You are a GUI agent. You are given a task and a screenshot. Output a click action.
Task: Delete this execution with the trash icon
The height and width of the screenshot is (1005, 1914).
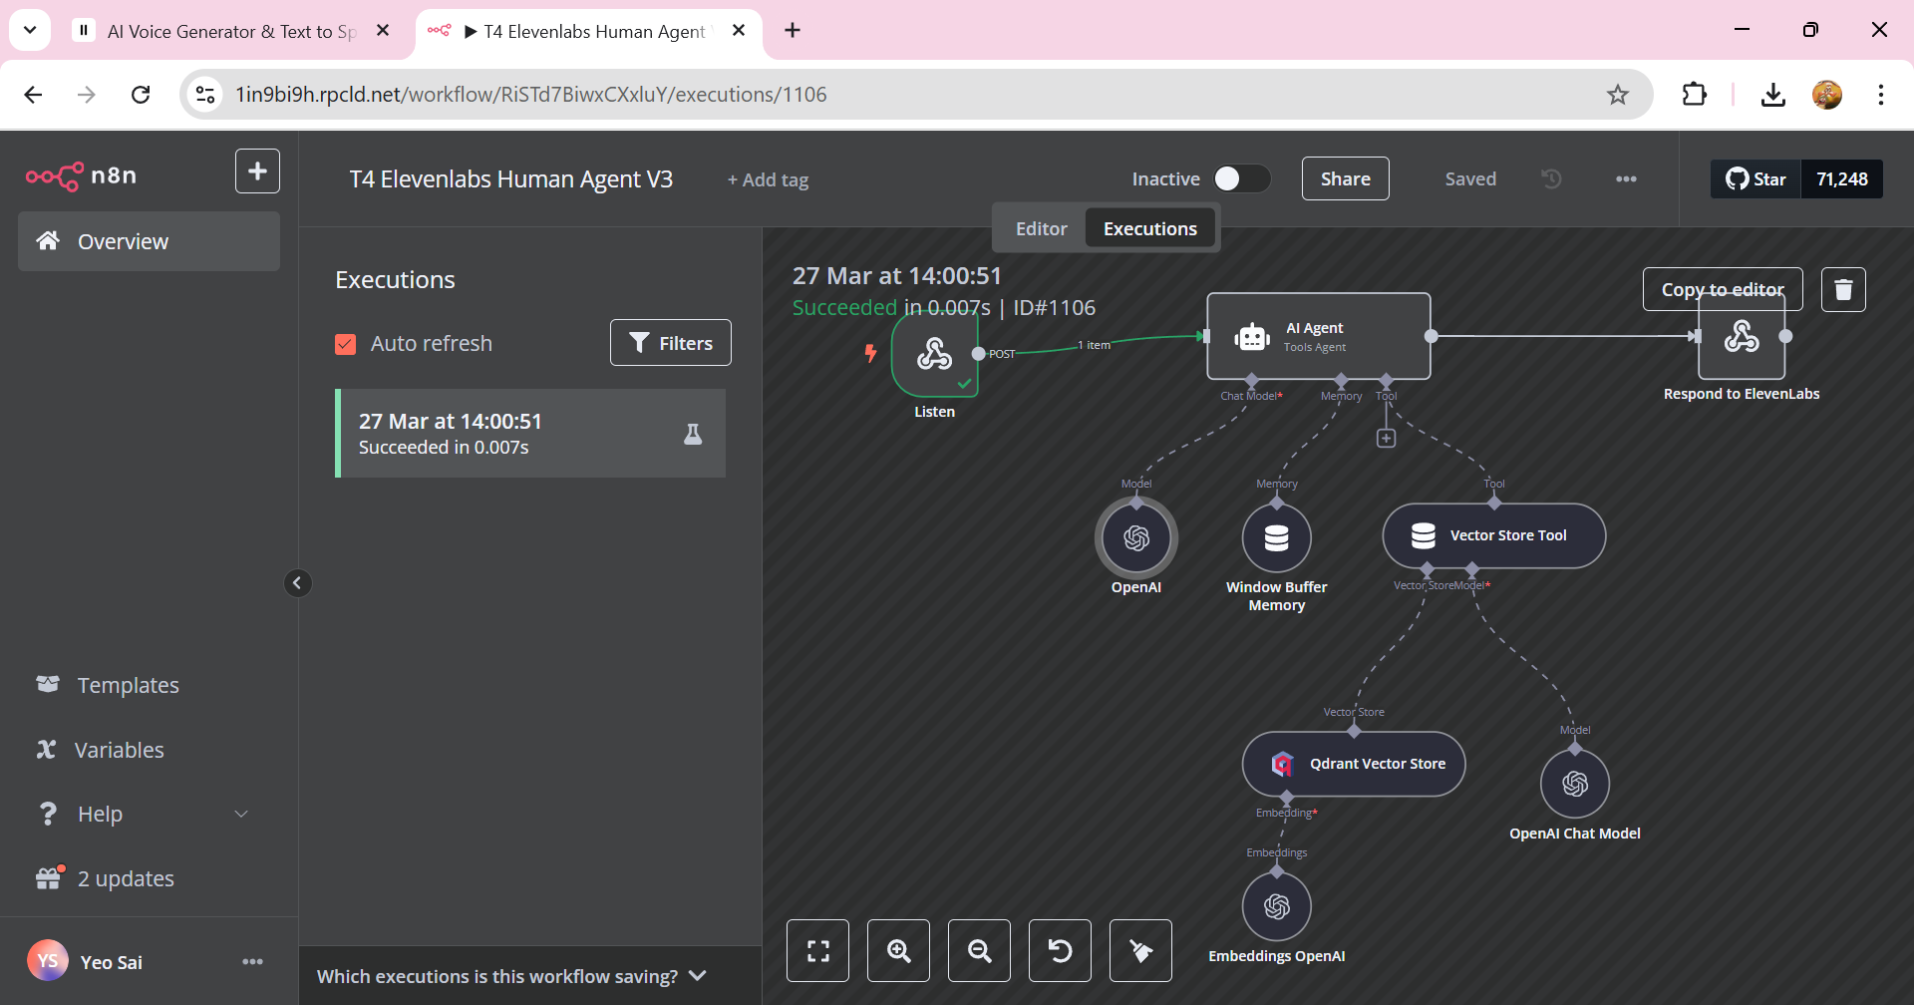(1843, 289)
